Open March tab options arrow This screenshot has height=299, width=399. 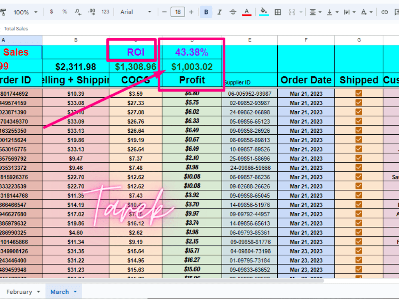pos(75,292)
